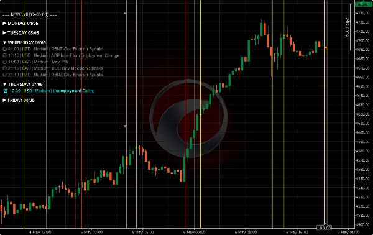Image resolution: width=373 pixels, height=235 pixels.
Task: Click the 6000 pips measurement label
Action: 348,27
